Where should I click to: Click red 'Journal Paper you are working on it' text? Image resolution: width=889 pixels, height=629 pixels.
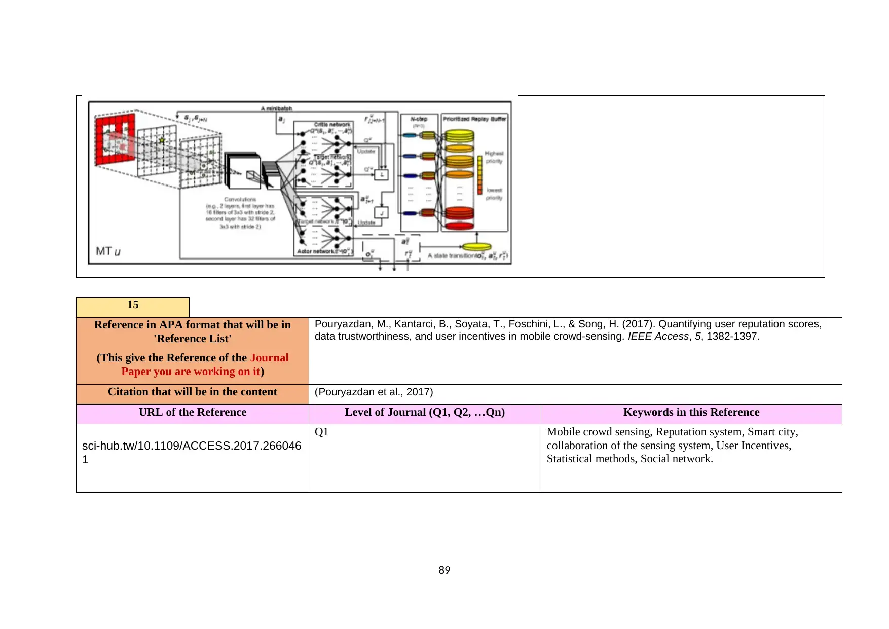click(205, 364)
